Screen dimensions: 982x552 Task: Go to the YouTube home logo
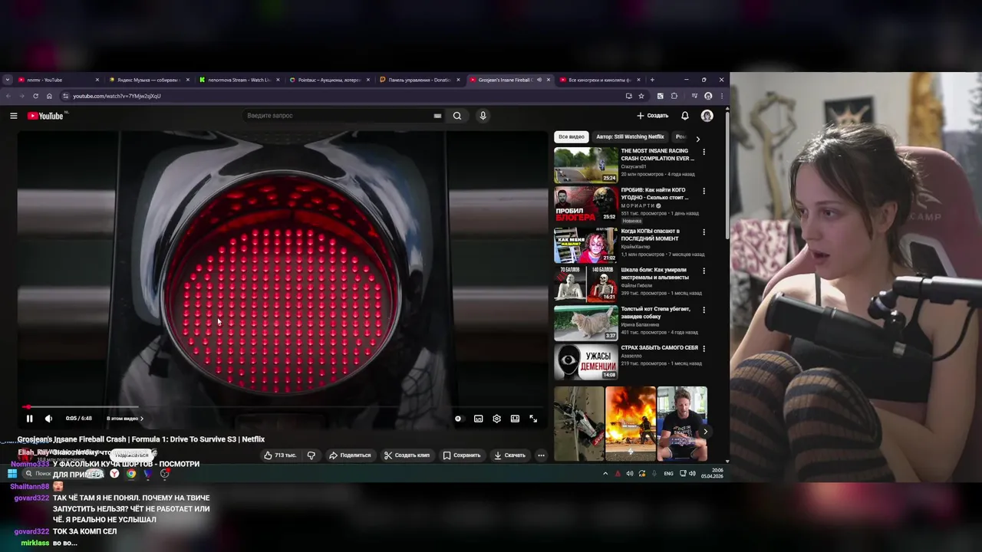(45, 116)
